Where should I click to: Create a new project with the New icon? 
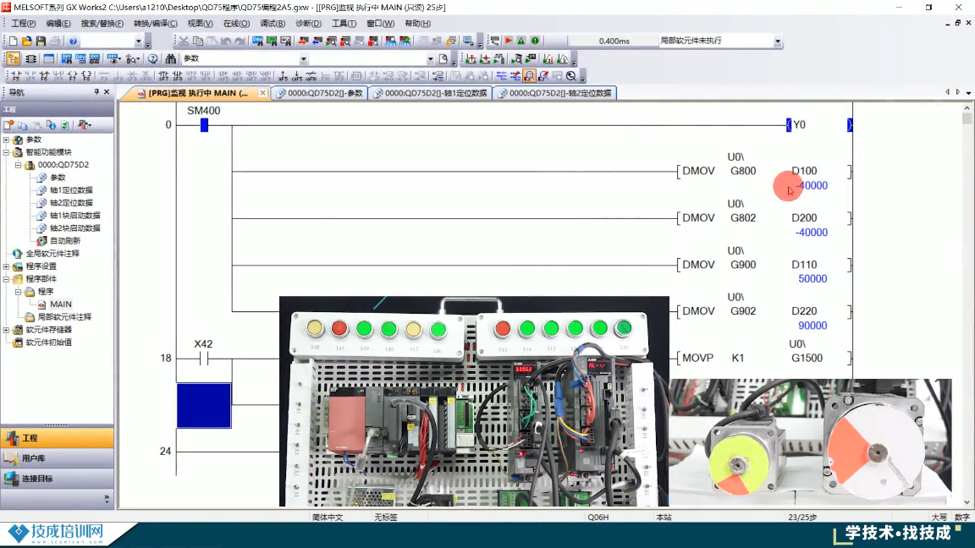click(13, 41)
